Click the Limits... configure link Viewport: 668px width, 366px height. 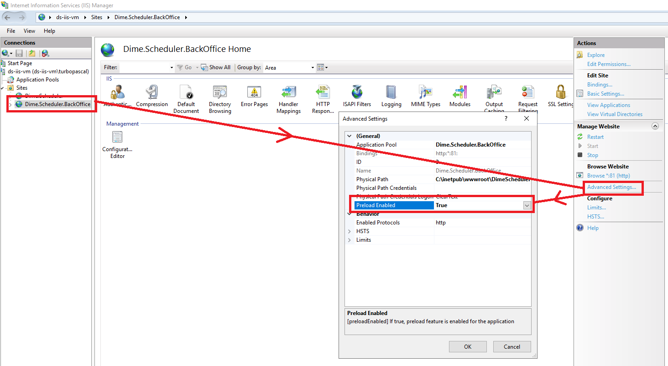[x=596, y=208]
